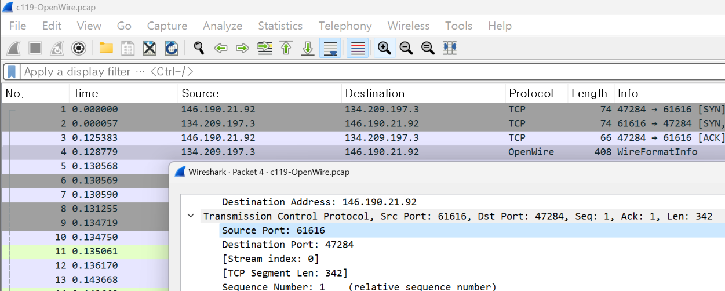
Task: Click the Restart capture icon
Action: pos(57,48)
